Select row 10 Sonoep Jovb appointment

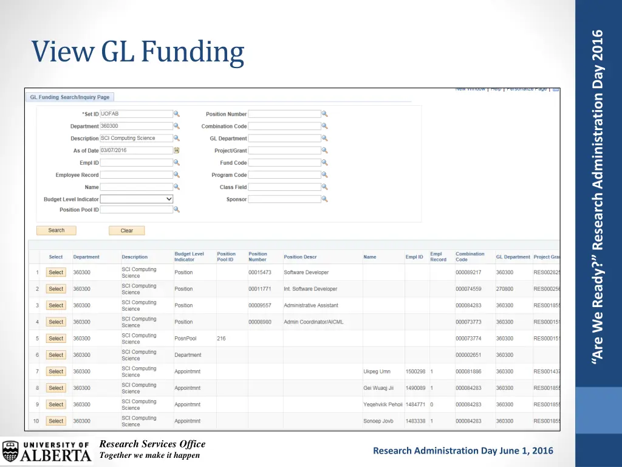56,421
